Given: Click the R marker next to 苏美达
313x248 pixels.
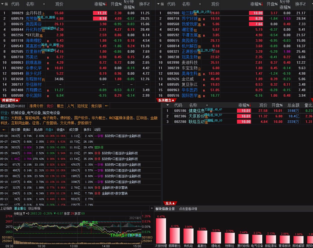Looking at the screenshot, I should coord(48,58).
